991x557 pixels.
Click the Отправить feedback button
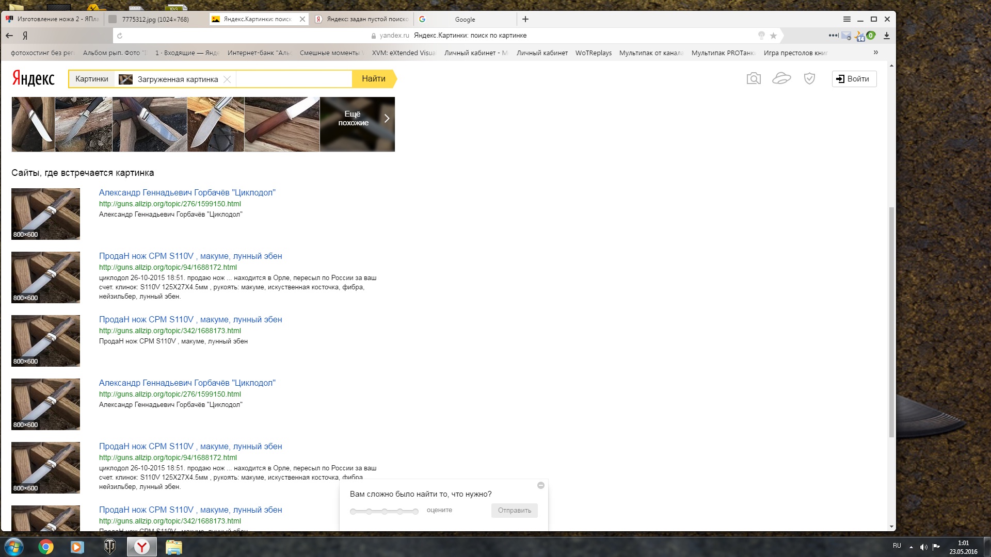tap(515, 511)
